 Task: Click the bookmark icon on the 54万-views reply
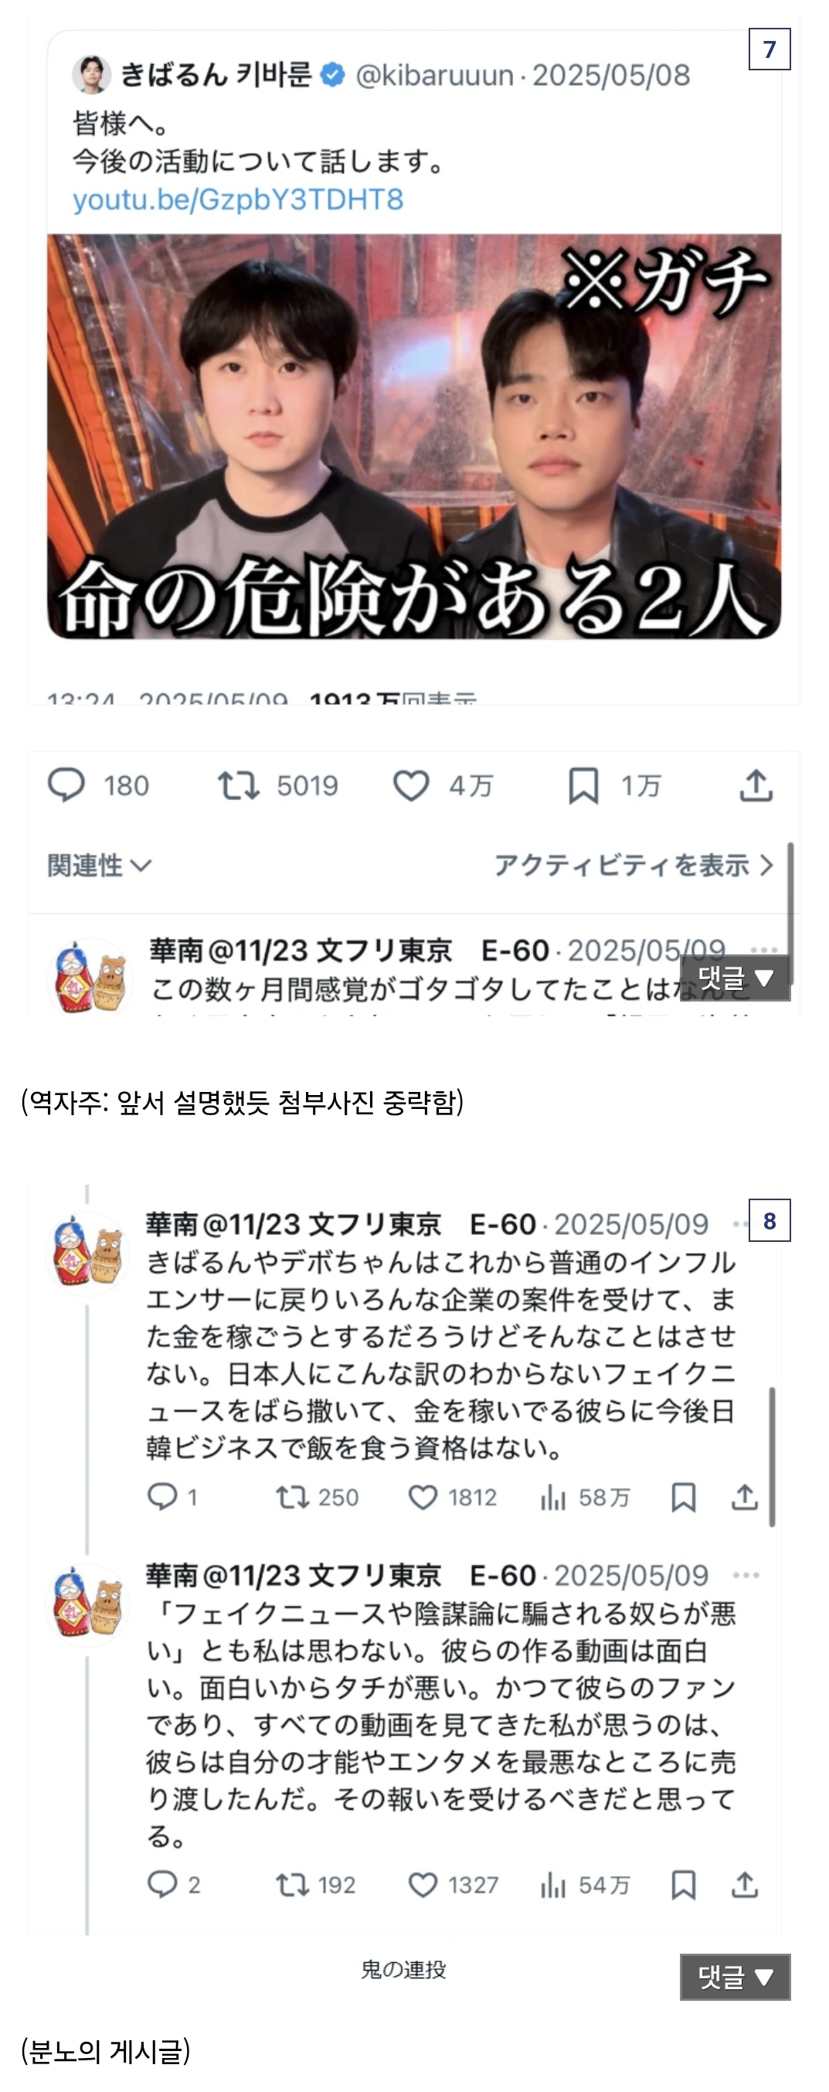coord(684,1884)
